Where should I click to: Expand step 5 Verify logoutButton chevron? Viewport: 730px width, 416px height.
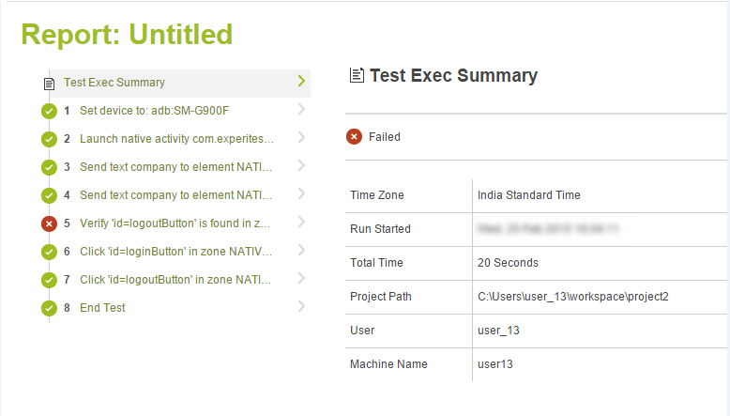pyautogui.click(x=301, y=223)
